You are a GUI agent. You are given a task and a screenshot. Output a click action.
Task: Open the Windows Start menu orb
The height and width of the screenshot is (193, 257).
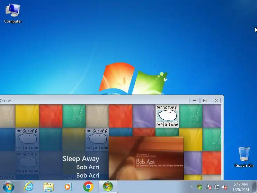click(9, 187)
